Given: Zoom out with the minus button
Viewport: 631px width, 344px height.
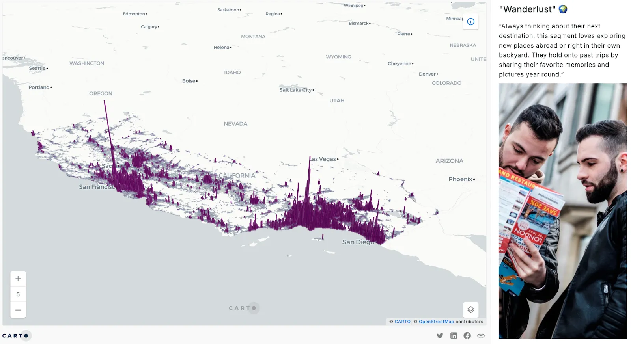Looking at the screenshot, I should click(18, 310).
